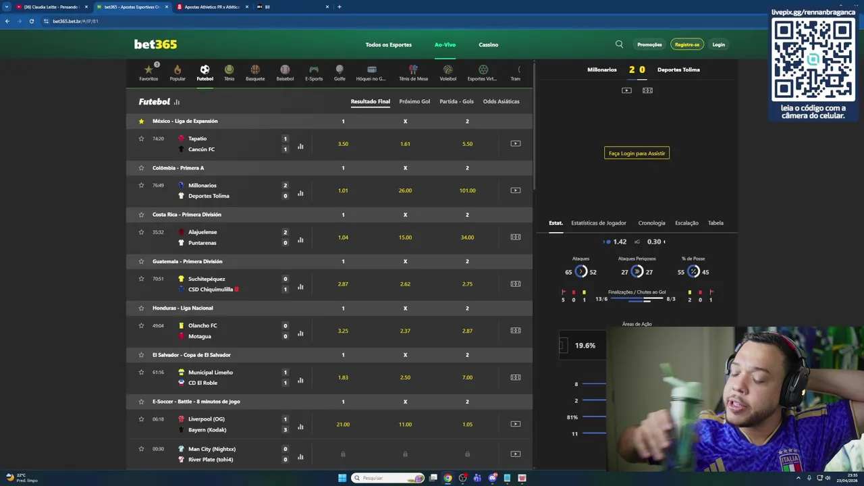Open a new browser tab
This screenshot has width=864, height=486.
[339, 7]
